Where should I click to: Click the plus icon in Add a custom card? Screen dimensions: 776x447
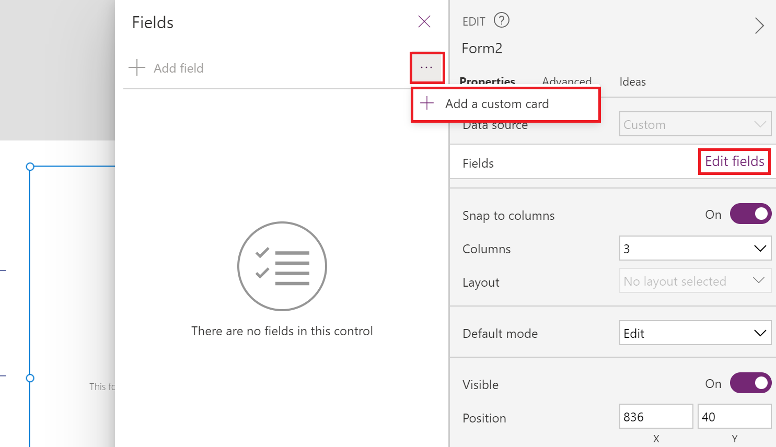pos(427,103)
